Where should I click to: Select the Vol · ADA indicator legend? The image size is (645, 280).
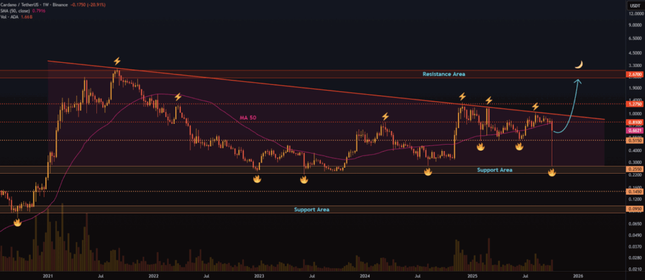[14, 18]
